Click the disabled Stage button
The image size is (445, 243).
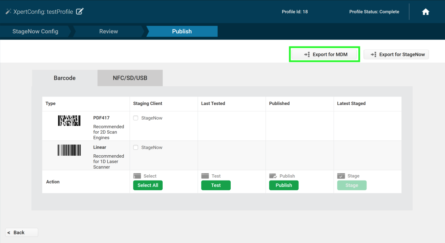pyautogui.click(x=352, y=185)
